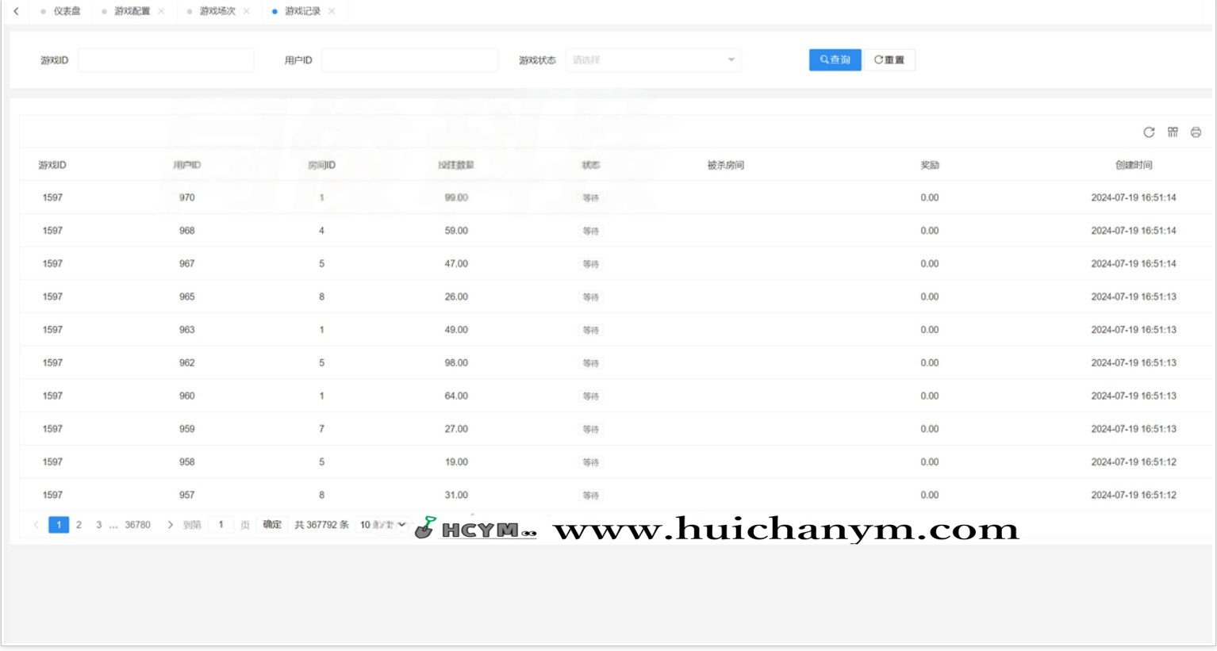
Task: Click the 游戏ID column header
Action: (x=52, y=165)
